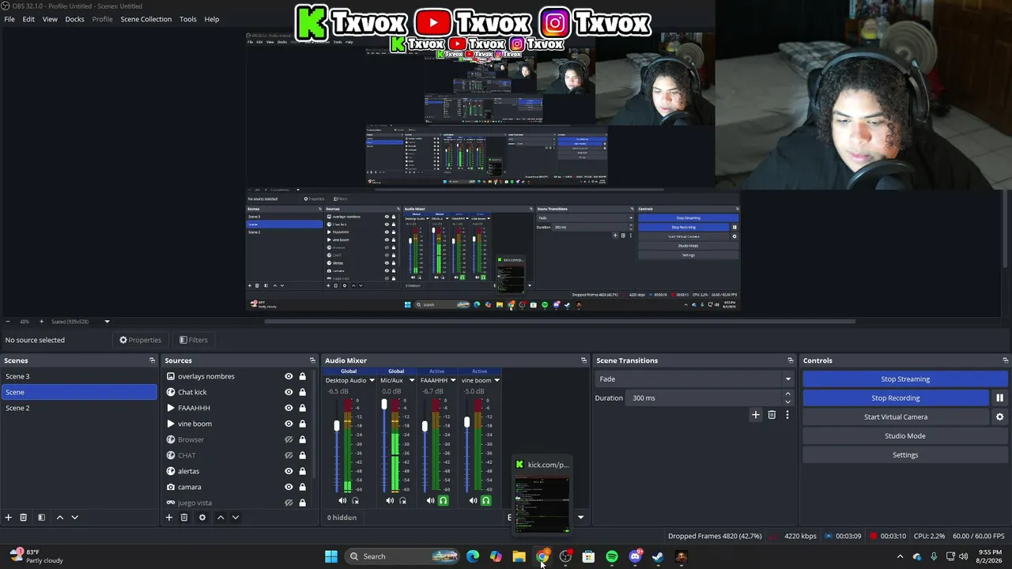Click the vine boom volume fader
This screenshot has width=1012, height=569.
(x=466, y=423)
